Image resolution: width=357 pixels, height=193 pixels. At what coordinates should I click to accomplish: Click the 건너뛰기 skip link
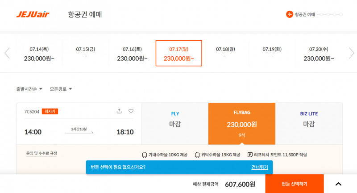[x=260, y=167]
